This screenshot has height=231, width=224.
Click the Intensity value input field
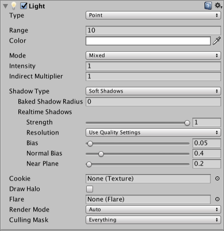point(153,66)
